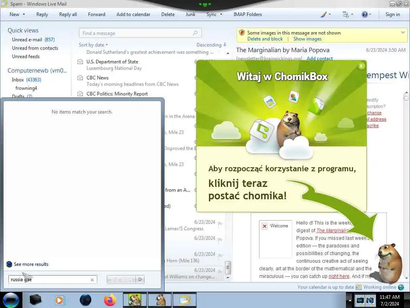This screenshot has width=410, height=308.
Task: Close the ChomikBox welcome popup
Action: pyautogui.click(x=361, y=66)
